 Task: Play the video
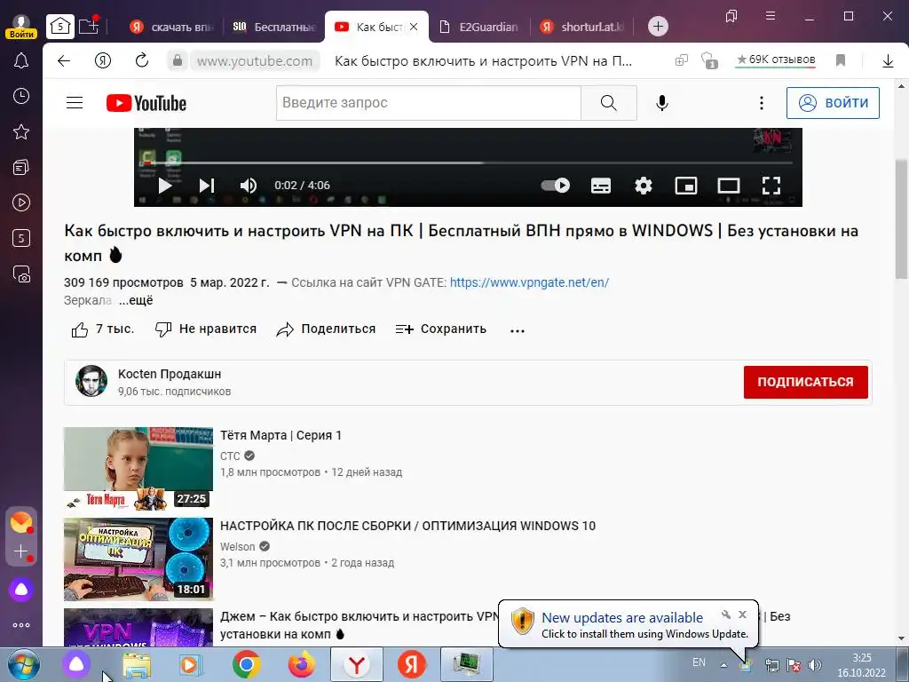tap(164, 186)
